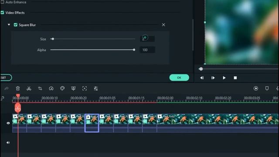
Task: Click the 00:00:03:05 ruler timestamp
Action: coord(252,98)
